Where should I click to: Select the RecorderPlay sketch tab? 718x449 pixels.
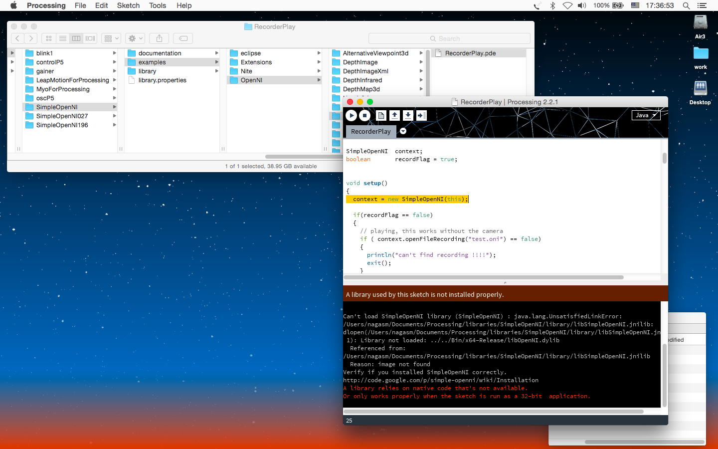coord(370,131)
